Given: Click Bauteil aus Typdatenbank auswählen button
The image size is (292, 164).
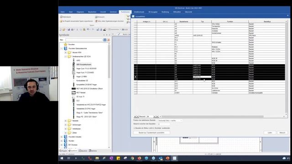Looking at the screenshot, I should tap(151, 133).
